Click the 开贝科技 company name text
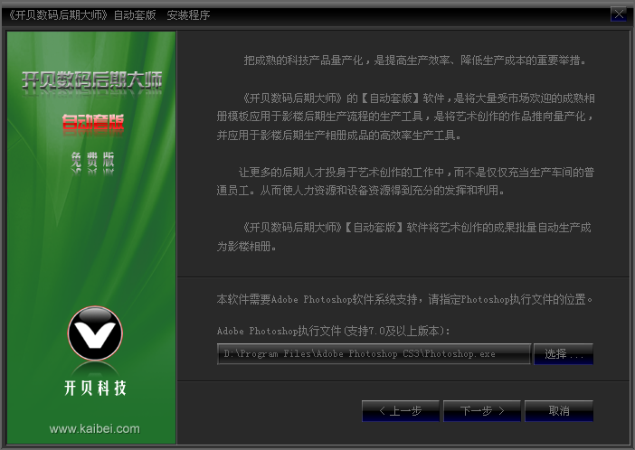 click(95, 388)
